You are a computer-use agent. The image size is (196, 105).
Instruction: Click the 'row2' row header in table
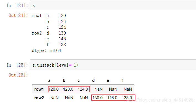39,98
